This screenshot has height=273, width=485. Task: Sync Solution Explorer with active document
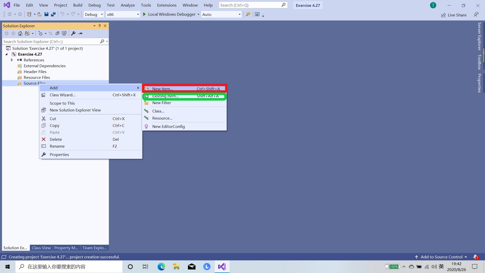pos(50,33)
